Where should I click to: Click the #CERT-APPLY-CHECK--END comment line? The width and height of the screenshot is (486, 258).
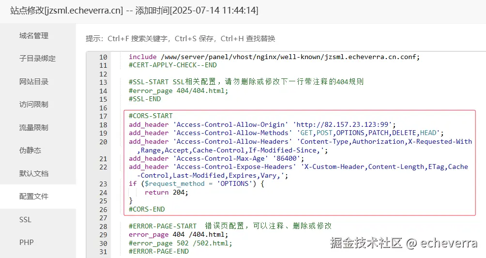coord(173,65)
